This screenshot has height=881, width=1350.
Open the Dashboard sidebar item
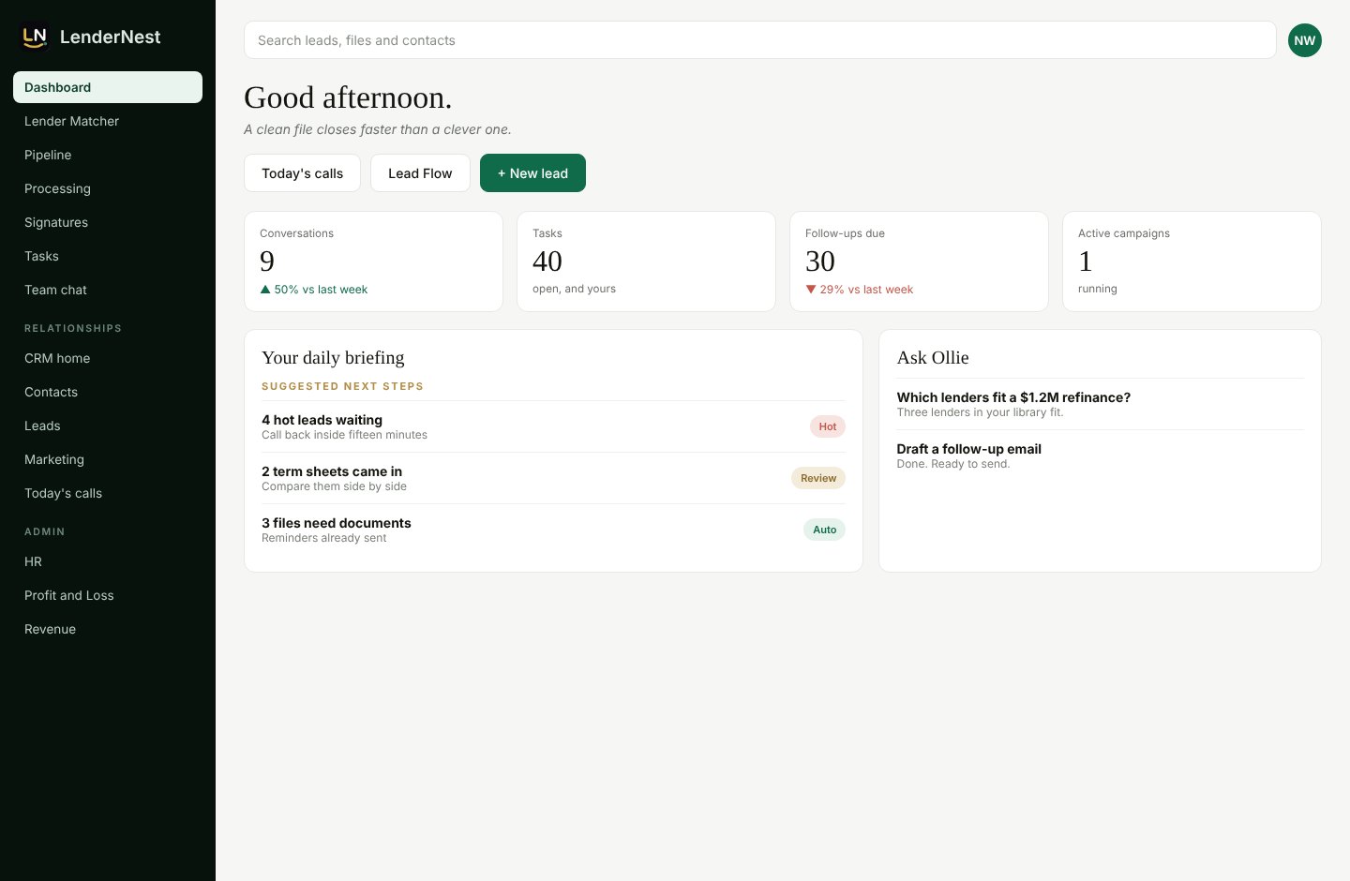(x=108, y=87)
